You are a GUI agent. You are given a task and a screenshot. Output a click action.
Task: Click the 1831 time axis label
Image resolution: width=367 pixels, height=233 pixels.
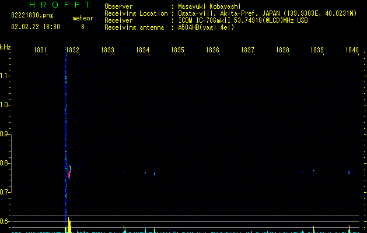coord(40,50)
